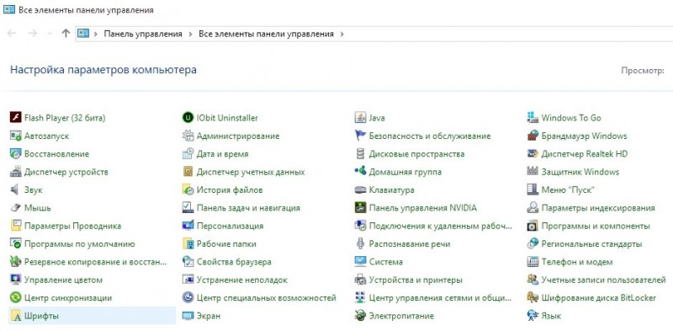Click Все элементы панели управления breadcrumb
Image resolution: width=673 pixels, height=331 pixels.
[x=266, y=34]
